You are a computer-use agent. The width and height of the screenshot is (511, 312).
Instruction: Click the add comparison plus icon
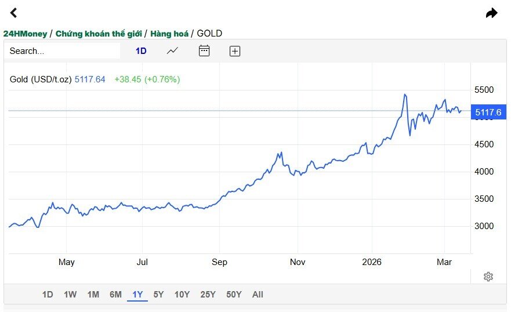pos(235,51)
